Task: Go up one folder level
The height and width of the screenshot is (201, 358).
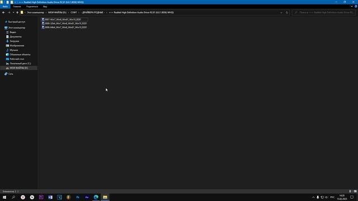Action: pos(17,12)
